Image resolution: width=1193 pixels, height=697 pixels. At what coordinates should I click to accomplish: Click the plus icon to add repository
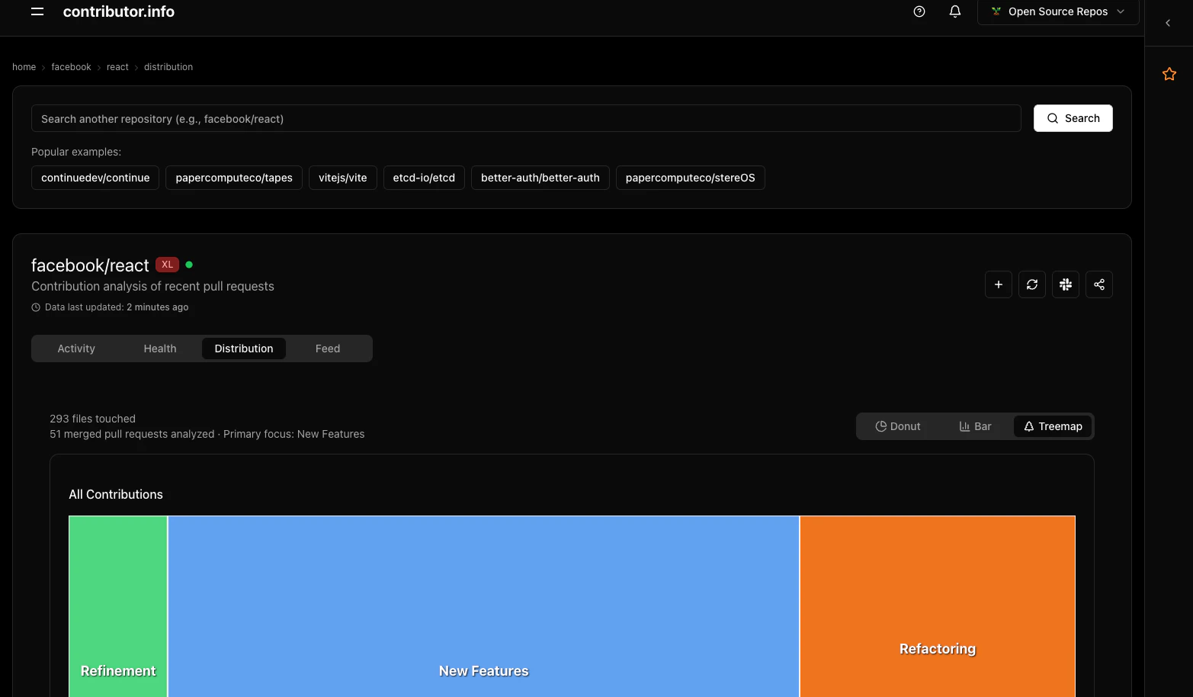click(x=998, y=284)
